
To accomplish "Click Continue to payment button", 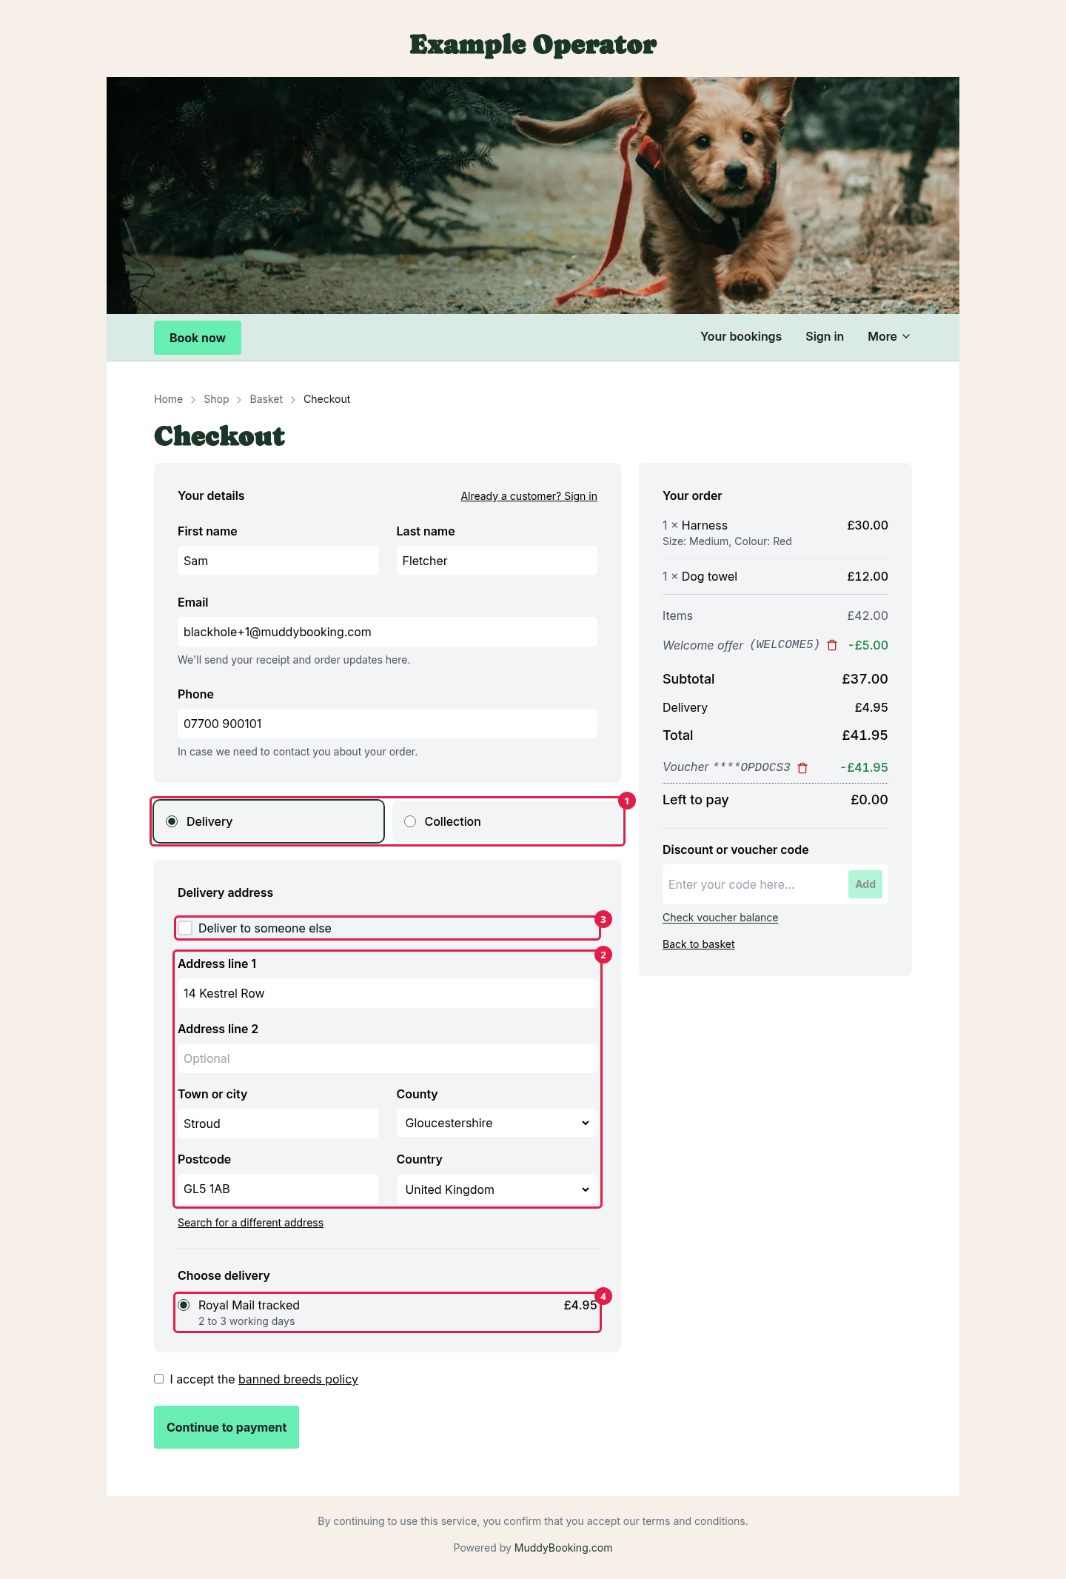I will point(227,1427).
